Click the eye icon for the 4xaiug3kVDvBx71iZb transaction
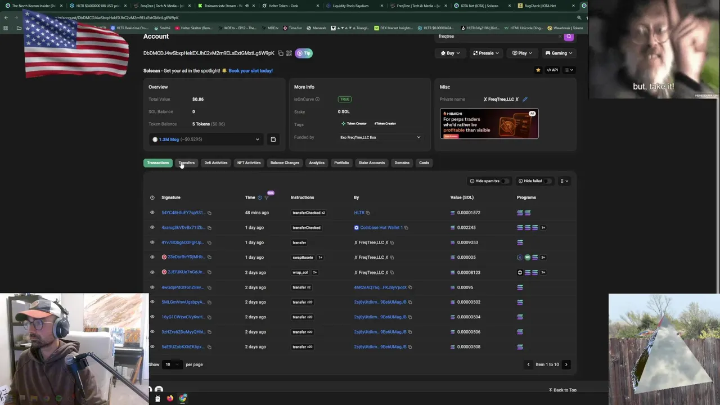The width and height of the screenshot is (720, 405). pos(152,227)
